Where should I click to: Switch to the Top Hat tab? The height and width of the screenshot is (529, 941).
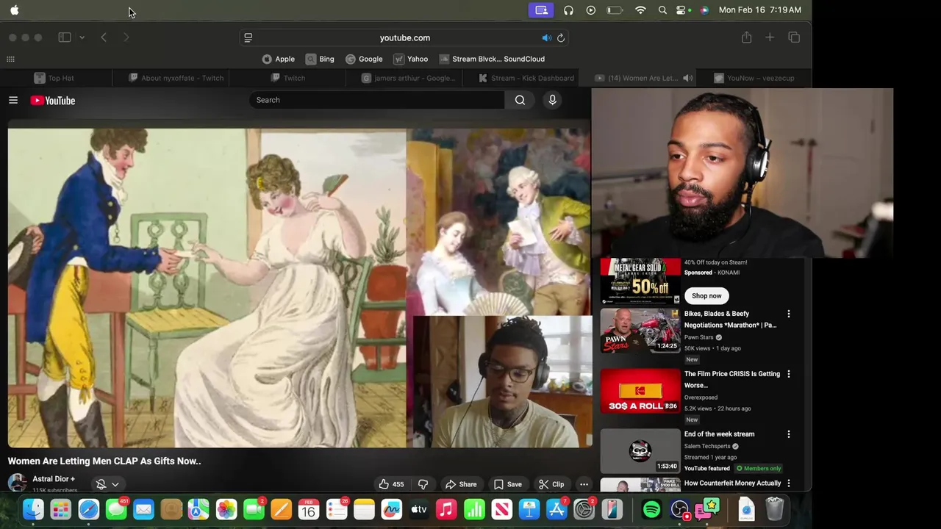[x=56, y=78]
